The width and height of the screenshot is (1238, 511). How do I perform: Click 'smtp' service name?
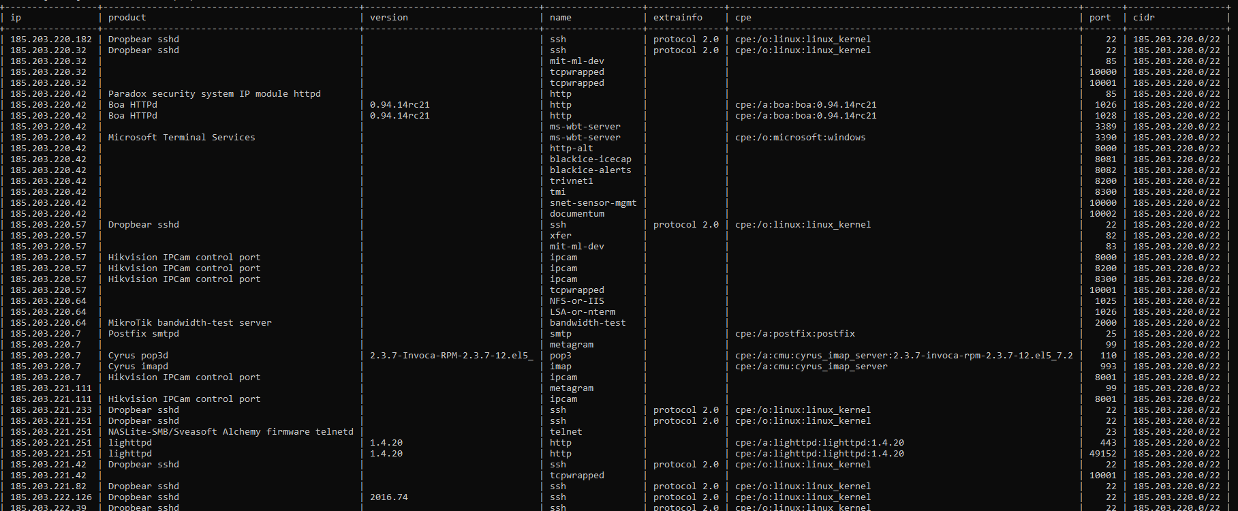561,334
